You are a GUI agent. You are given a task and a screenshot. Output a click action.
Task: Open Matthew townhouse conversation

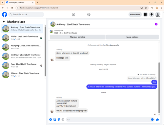click(x=22, y=56)
